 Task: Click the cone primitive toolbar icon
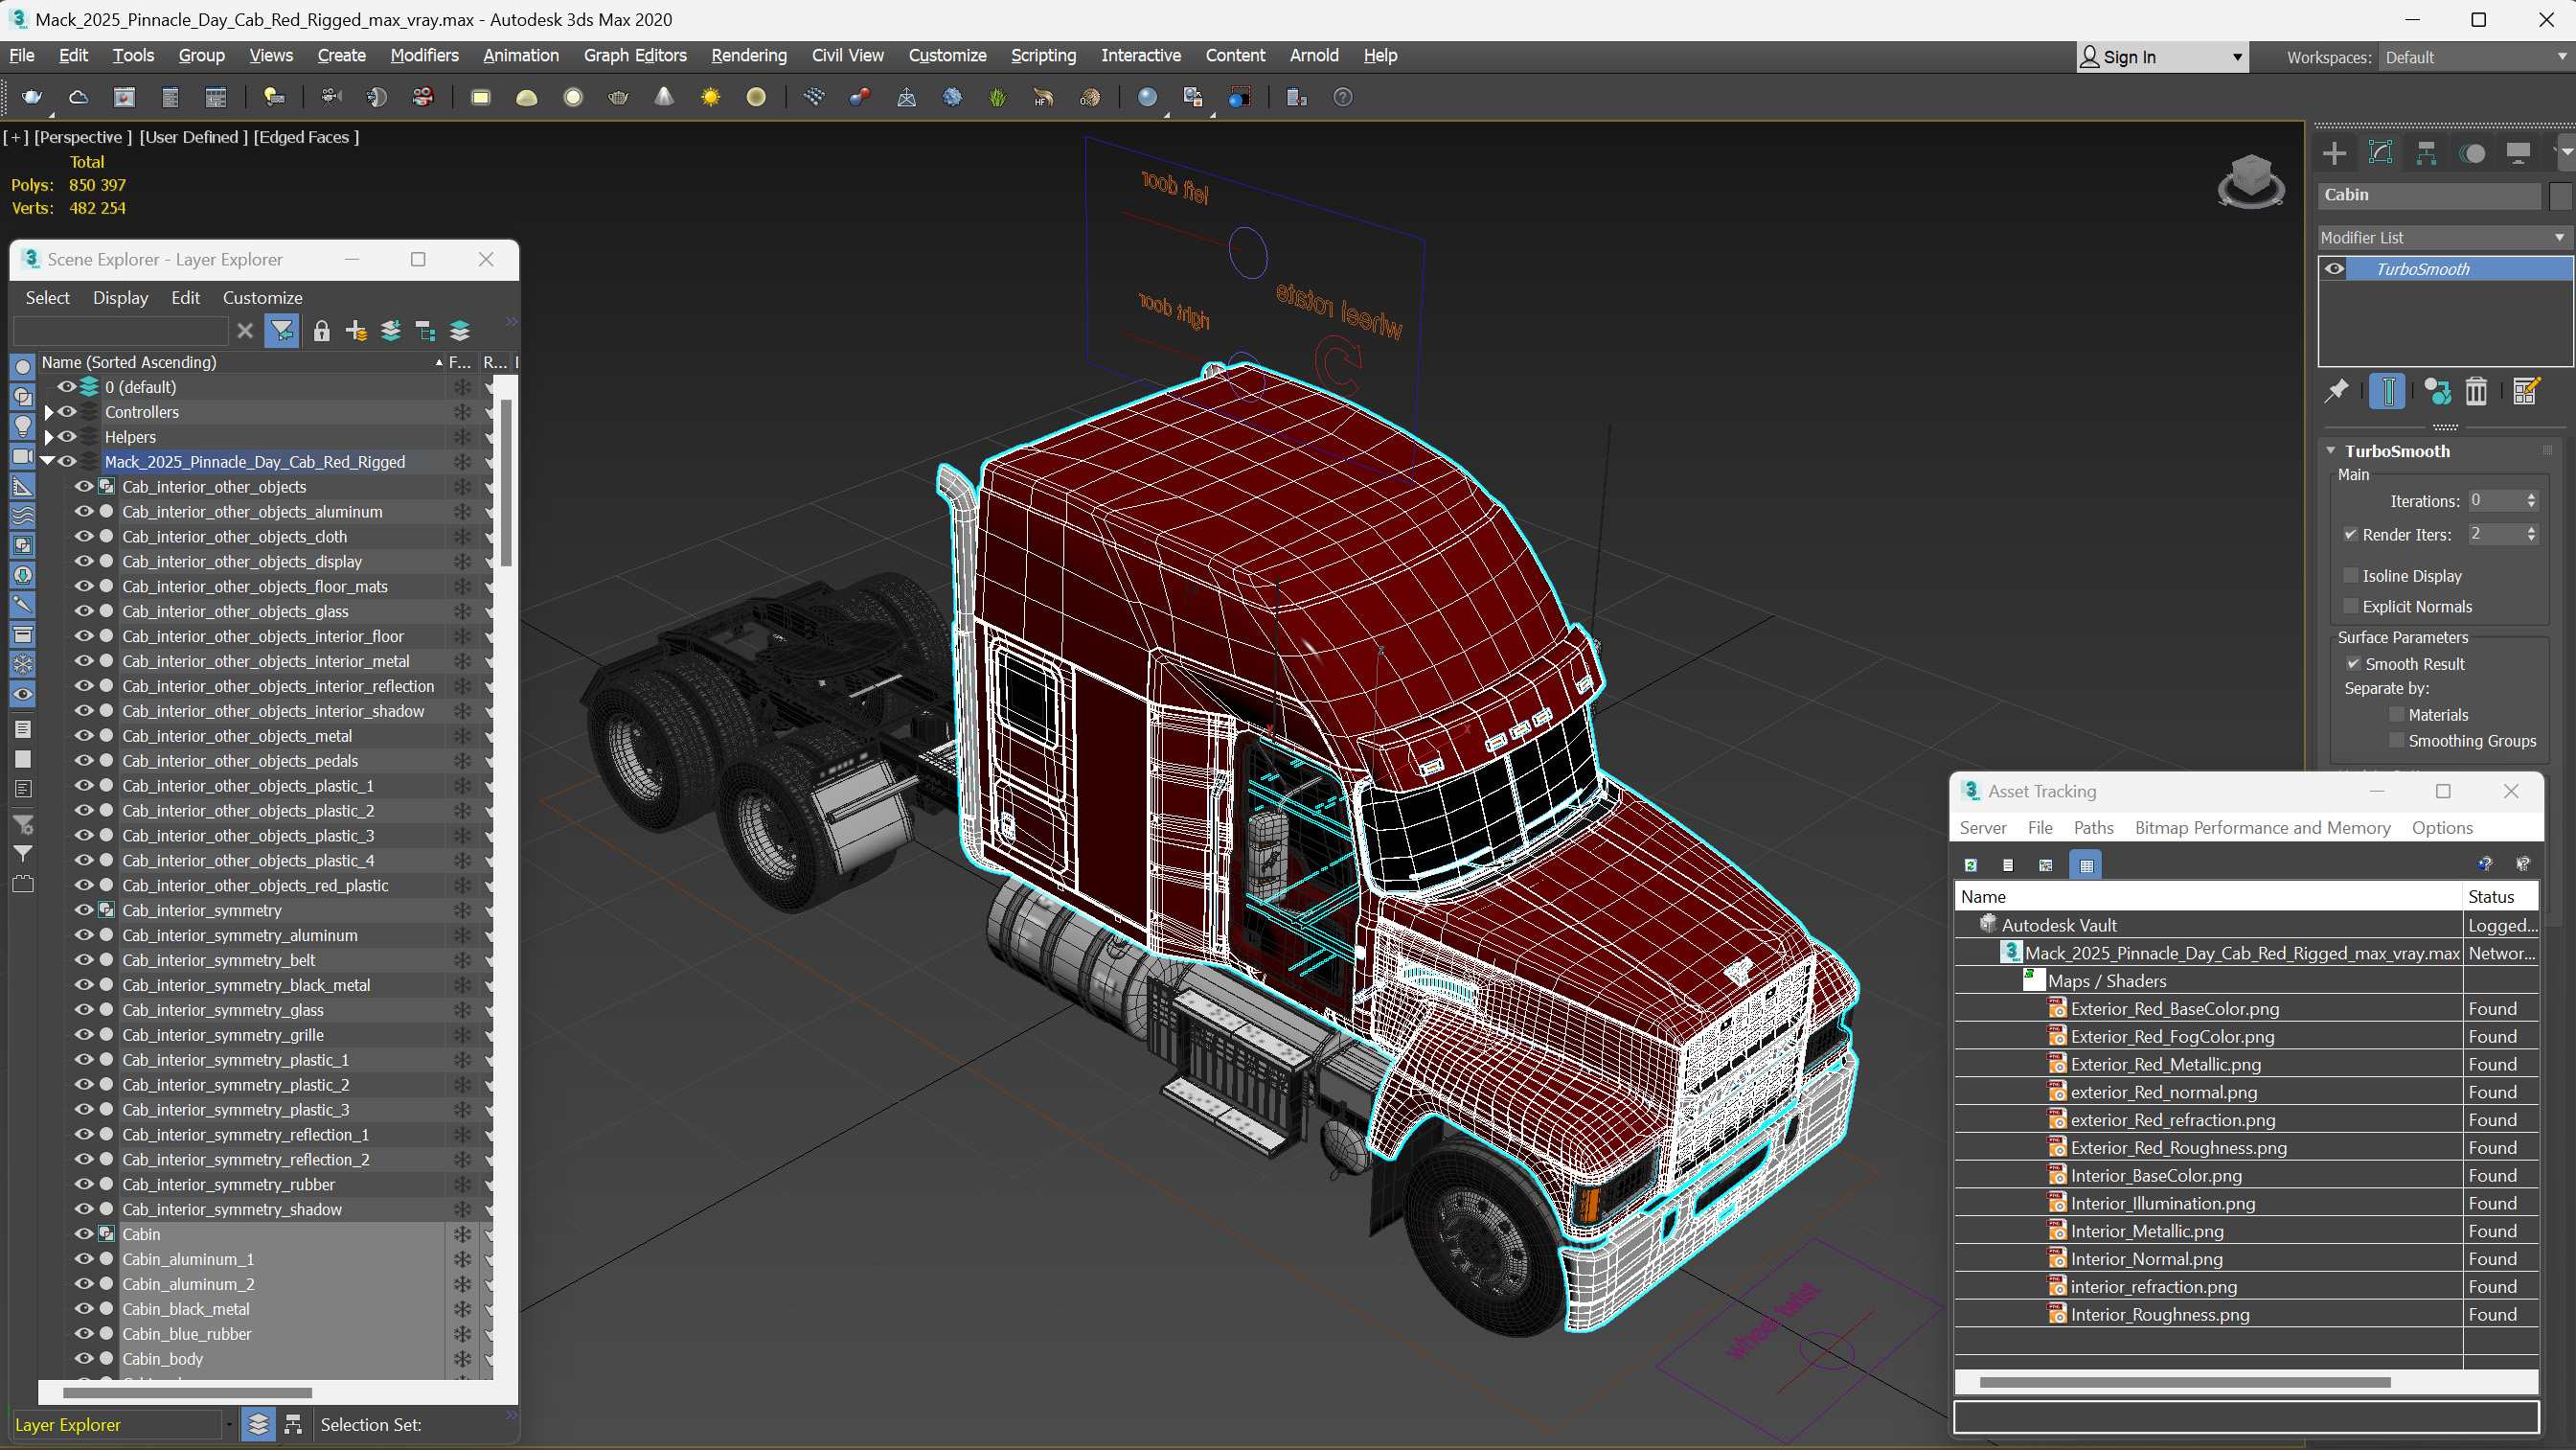pyautogui.click(x=664, y=97)
